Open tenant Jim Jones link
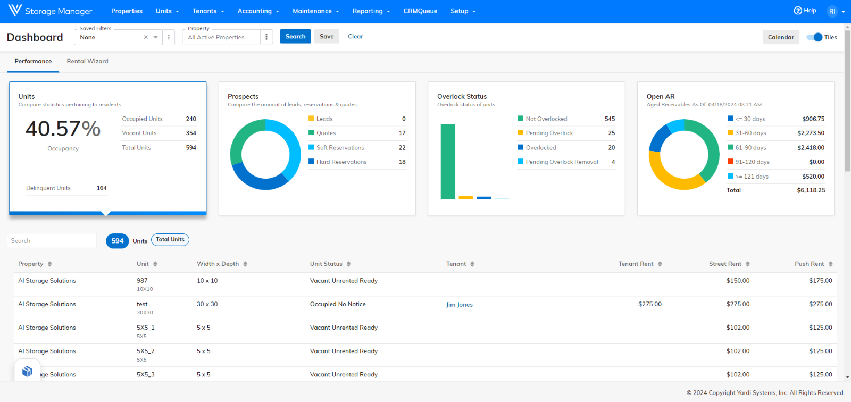Image resolution: width=851 pixels, height=402 pixels. (459, 305)
